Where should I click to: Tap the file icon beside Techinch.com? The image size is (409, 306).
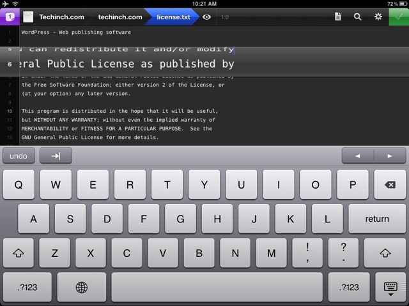click(28, 17)
